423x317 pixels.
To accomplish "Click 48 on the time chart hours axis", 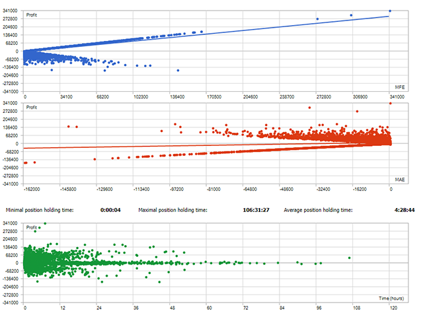I will [172, 308].
